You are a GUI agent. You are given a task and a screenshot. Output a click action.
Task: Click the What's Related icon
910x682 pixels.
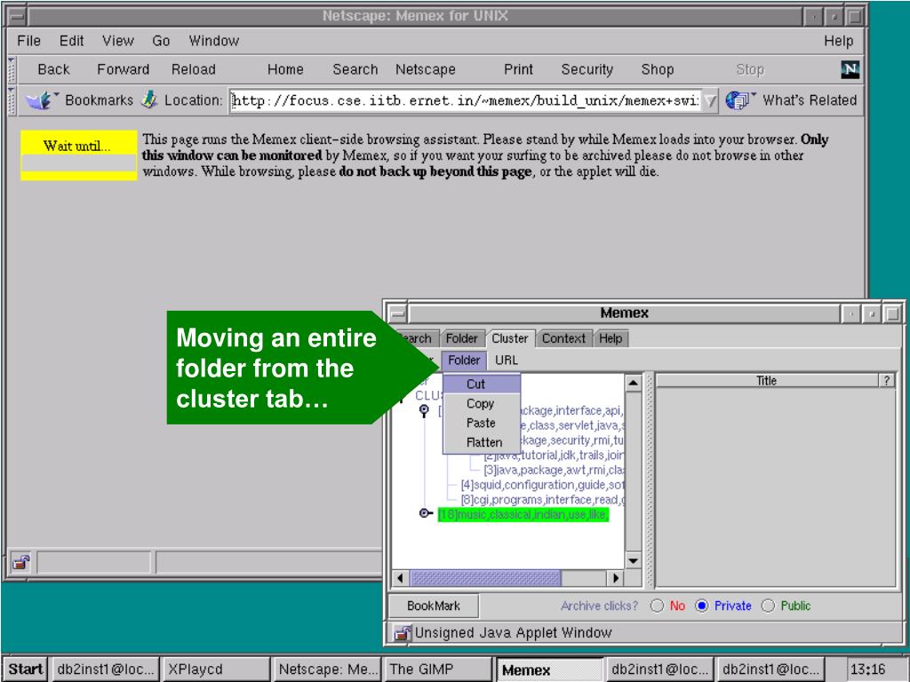tap(739, 100)
